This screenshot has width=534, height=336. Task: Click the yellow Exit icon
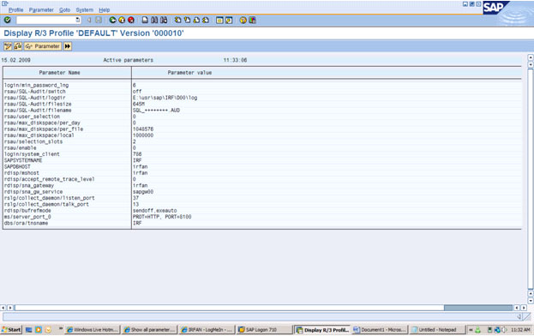[x=122, y=20]
